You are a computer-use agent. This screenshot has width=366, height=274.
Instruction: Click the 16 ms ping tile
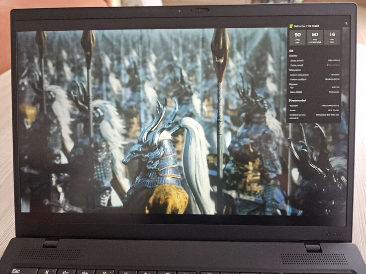point(332,37)
